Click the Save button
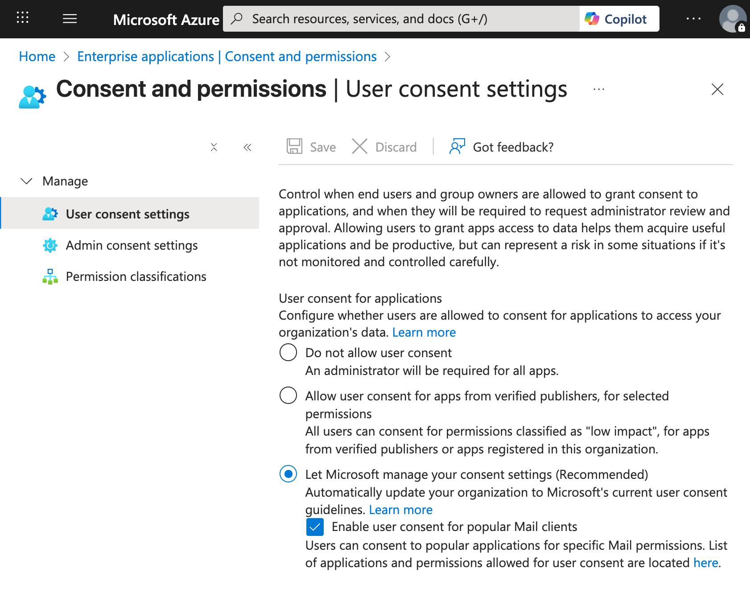The width and height of the screenshot is (750, 601). (x=311, y=147)
